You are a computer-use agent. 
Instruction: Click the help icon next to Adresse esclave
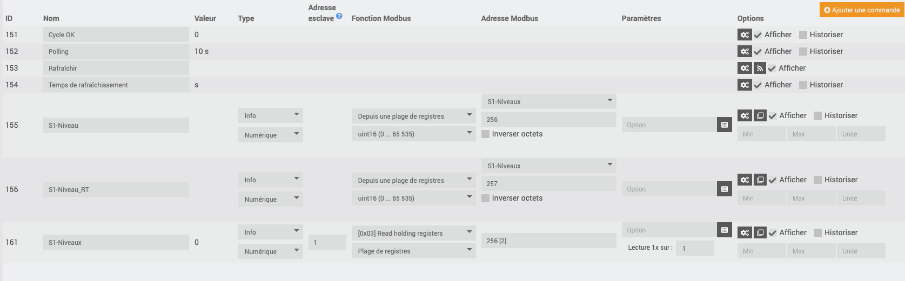339,16
